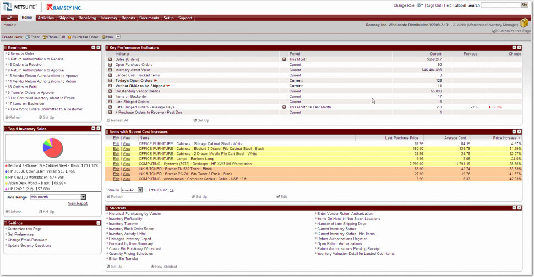Click the Go search button

click(525, 5)
